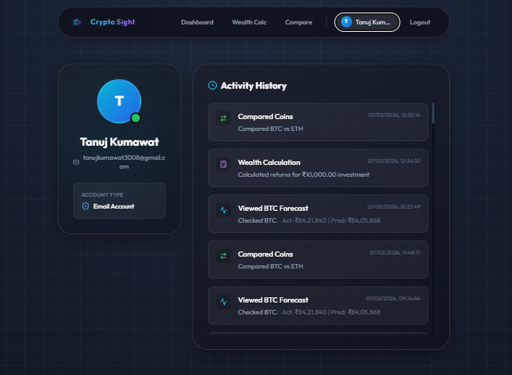The image size is (512, 375).
Task: Click the Crypto Sight logo icon
Action: coord(77,22)
